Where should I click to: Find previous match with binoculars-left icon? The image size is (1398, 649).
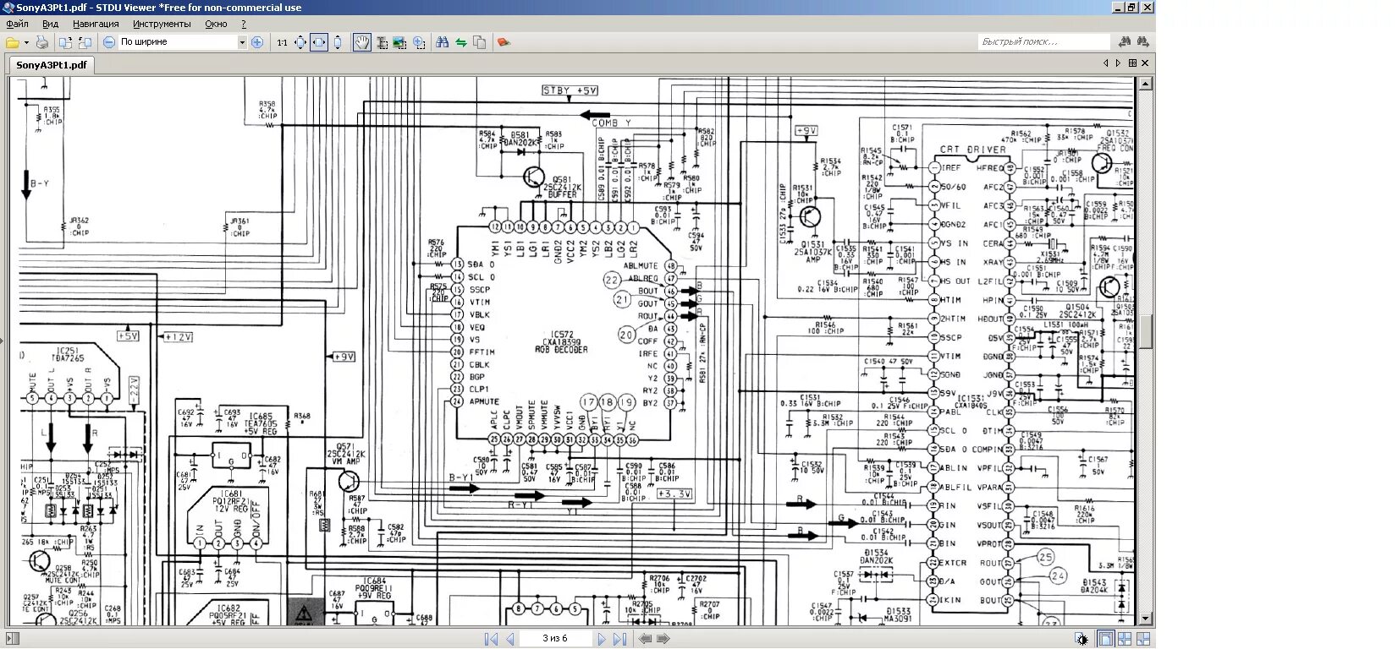pos(1125,42)
